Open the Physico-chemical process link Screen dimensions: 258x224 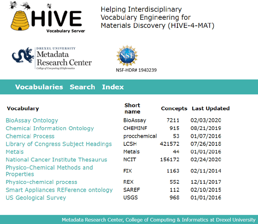pyautogui.click(x=42, y=182)
